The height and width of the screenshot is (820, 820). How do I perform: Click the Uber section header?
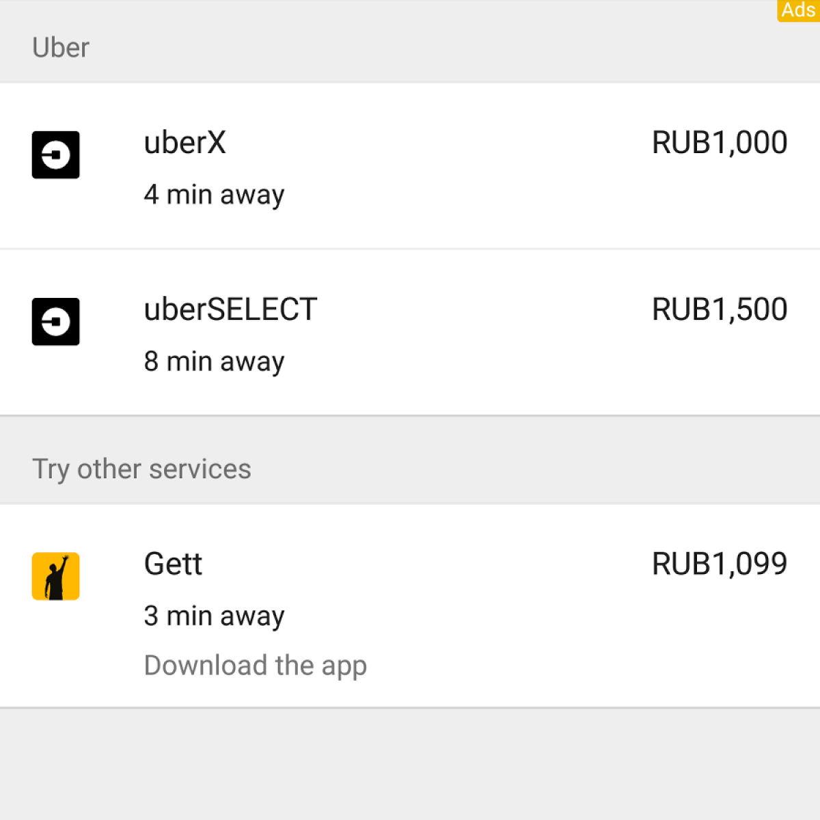pyautogui.click(x=61, y=48)
